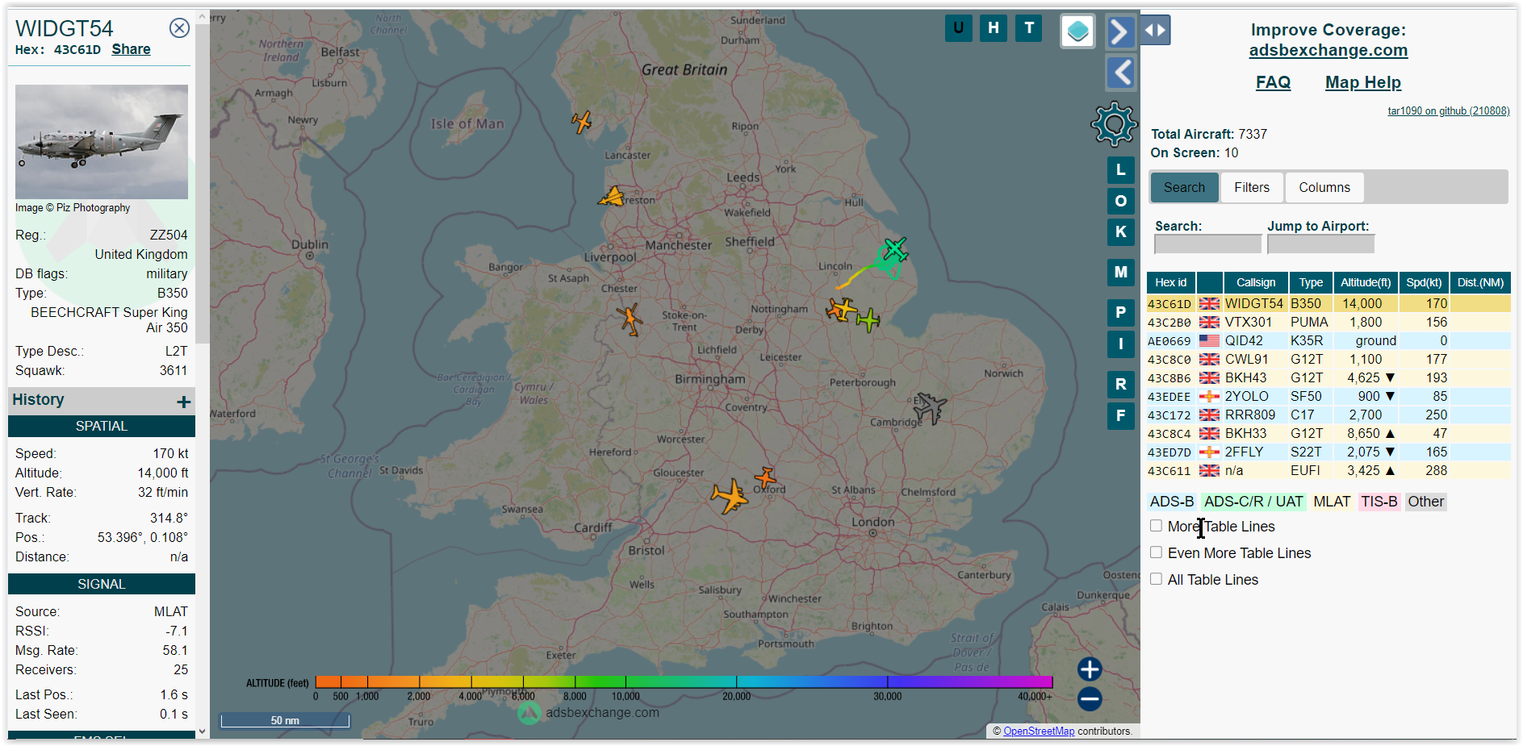This screenshot has width=1523, height=746.
Task: Click the right chevron sidebar arrow
Action: 1120,32
